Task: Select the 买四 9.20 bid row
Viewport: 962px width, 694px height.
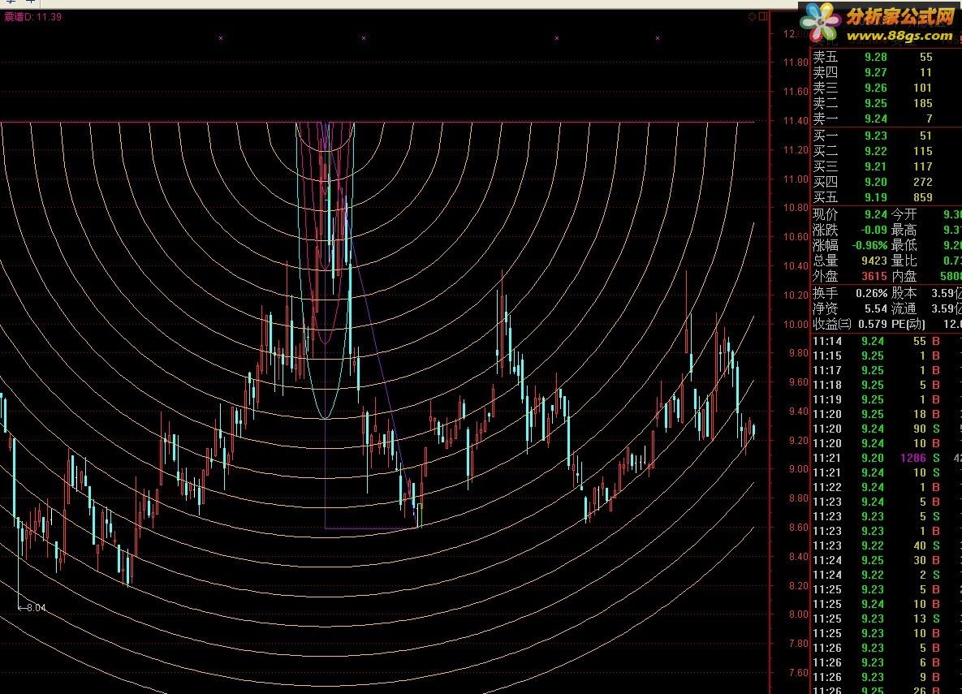Action: click(886, 182)
